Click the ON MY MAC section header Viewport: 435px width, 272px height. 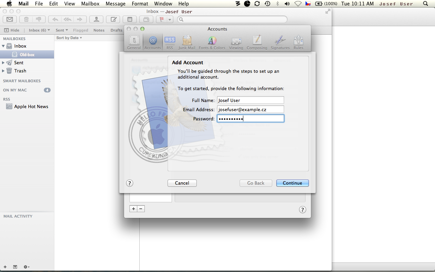[x=15, y=90]
